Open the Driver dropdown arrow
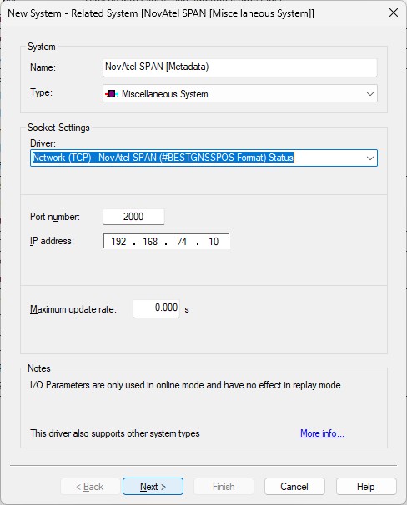The width and height of the screenshot is (407, 505). pos(370,158)
